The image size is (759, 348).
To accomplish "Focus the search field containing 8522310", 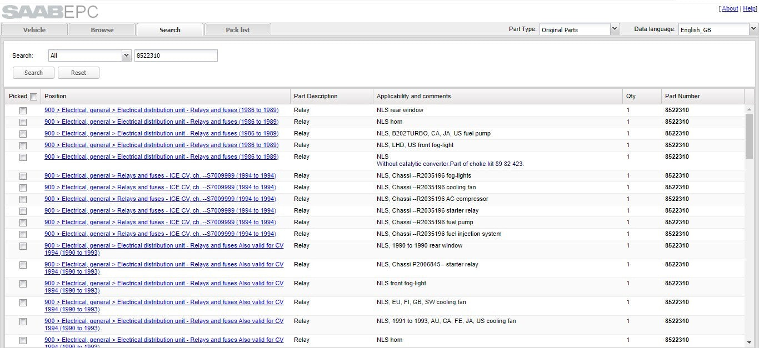I will (176, 56).
